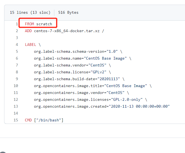Click line number 14
The width and height of the screenshot is (185, 153).
point(16,113)
